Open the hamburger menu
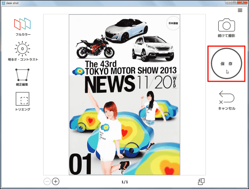The width and height of the screenshot is (249, 189). tap(240, 10)
